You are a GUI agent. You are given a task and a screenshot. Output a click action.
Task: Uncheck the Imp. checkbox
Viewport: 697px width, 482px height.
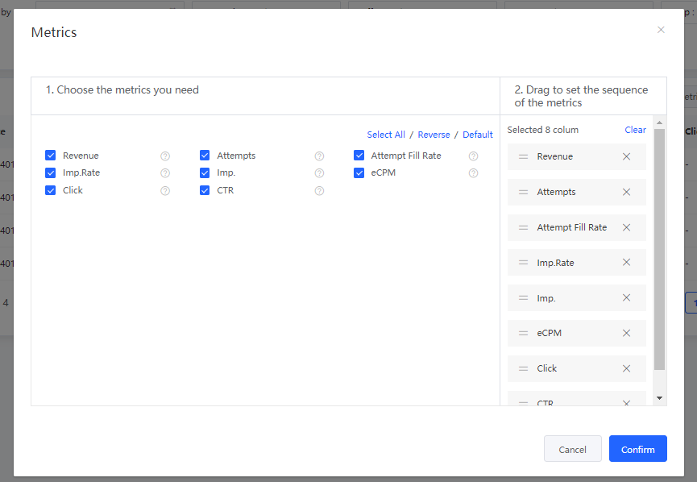click(205, 172)
